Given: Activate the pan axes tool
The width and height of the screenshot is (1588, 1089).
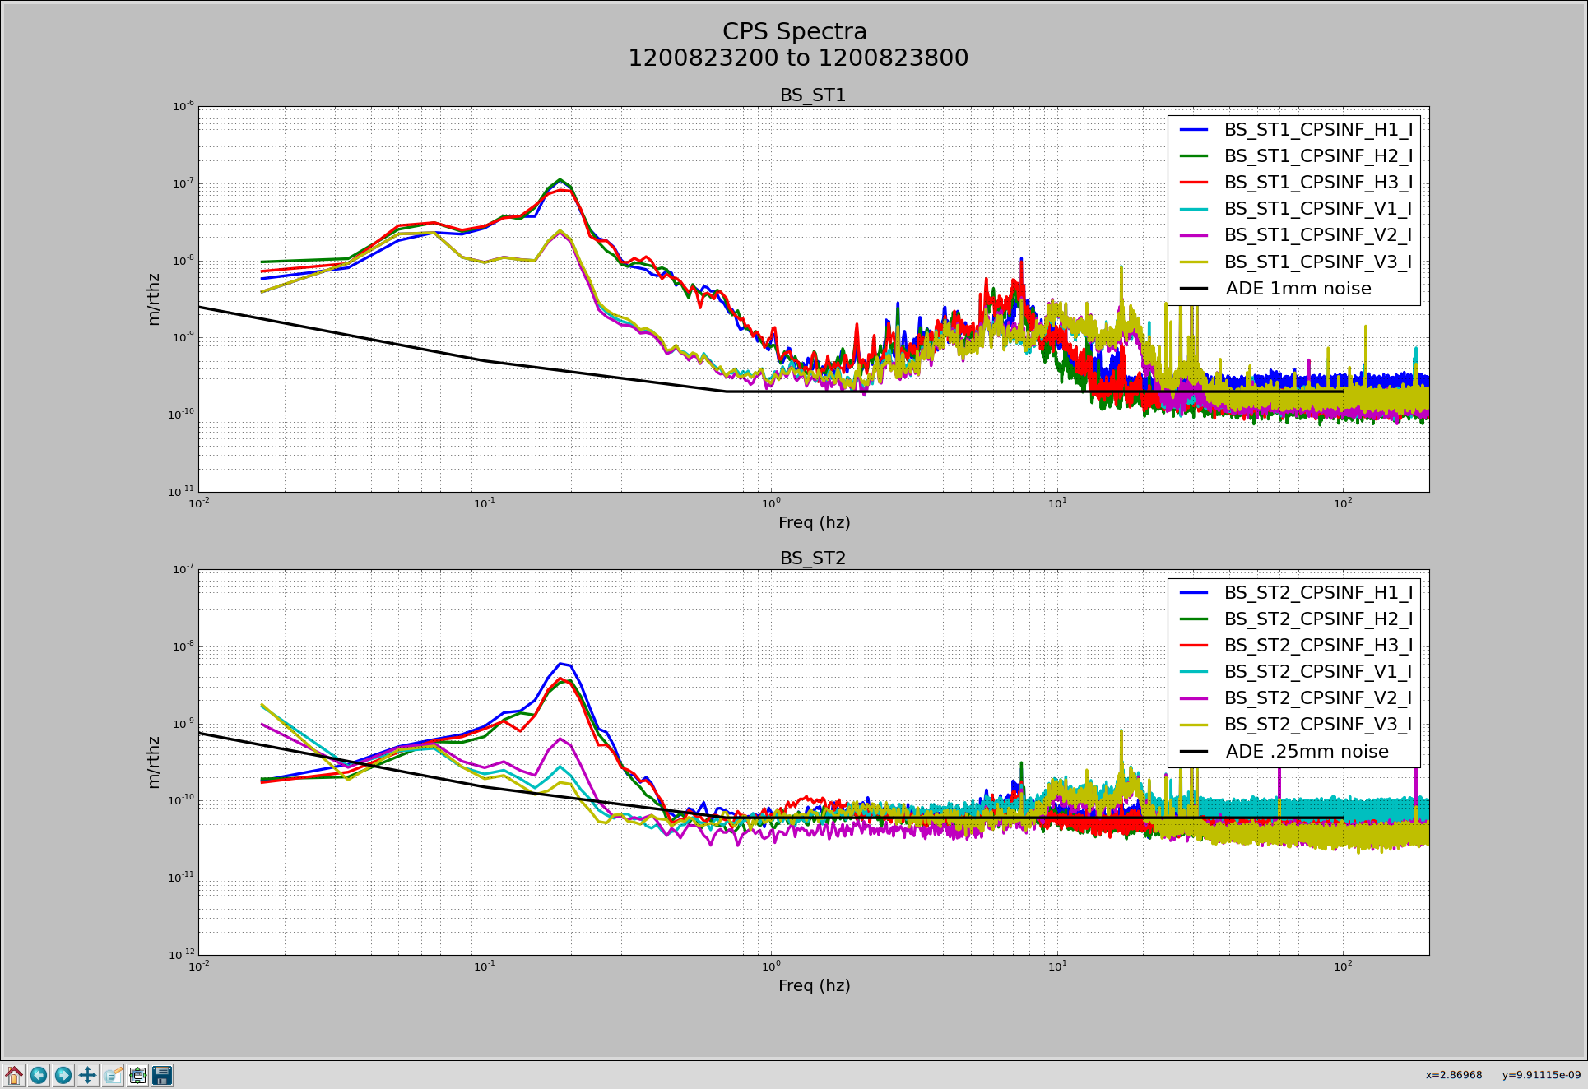Looking at the screenshot, I should click(x=88, y=1075).
